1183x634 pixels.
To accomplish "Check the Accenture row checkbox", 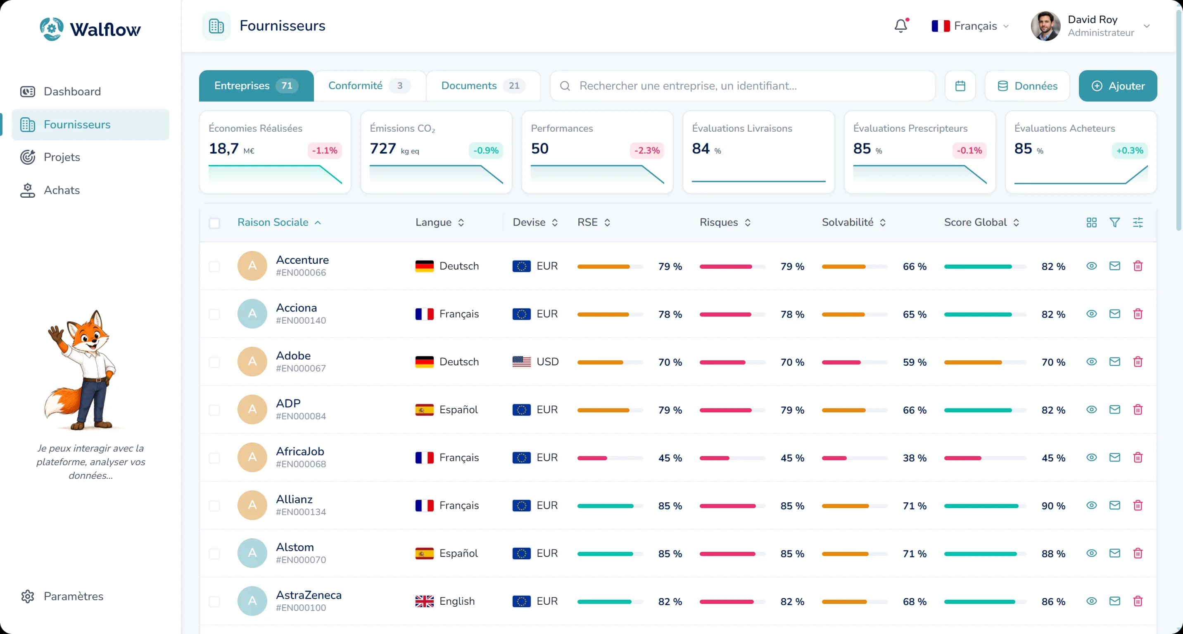I will 214,267.
